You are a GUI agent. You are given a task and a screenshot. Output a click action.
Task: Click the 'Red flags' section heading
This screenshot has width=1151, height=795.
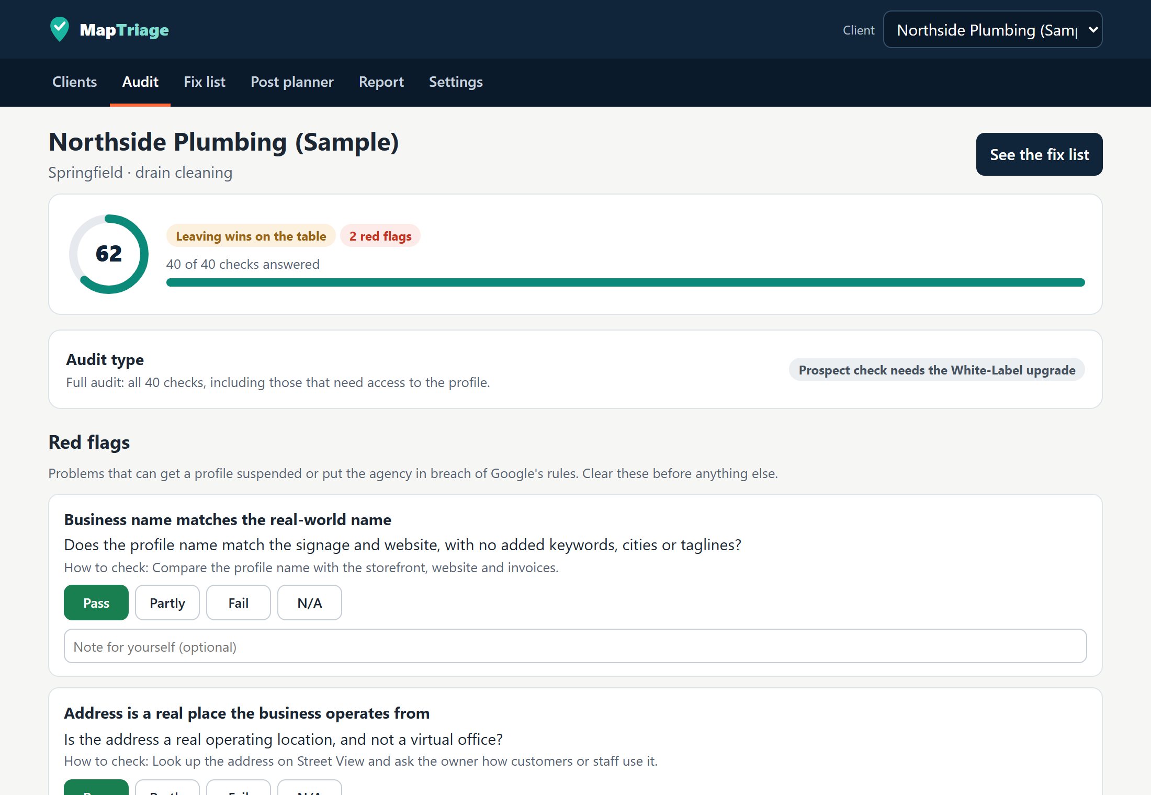point(89,442)
